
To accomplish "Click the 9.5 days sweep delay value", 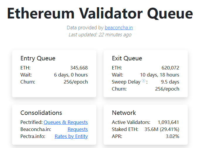I will point(170,82).
